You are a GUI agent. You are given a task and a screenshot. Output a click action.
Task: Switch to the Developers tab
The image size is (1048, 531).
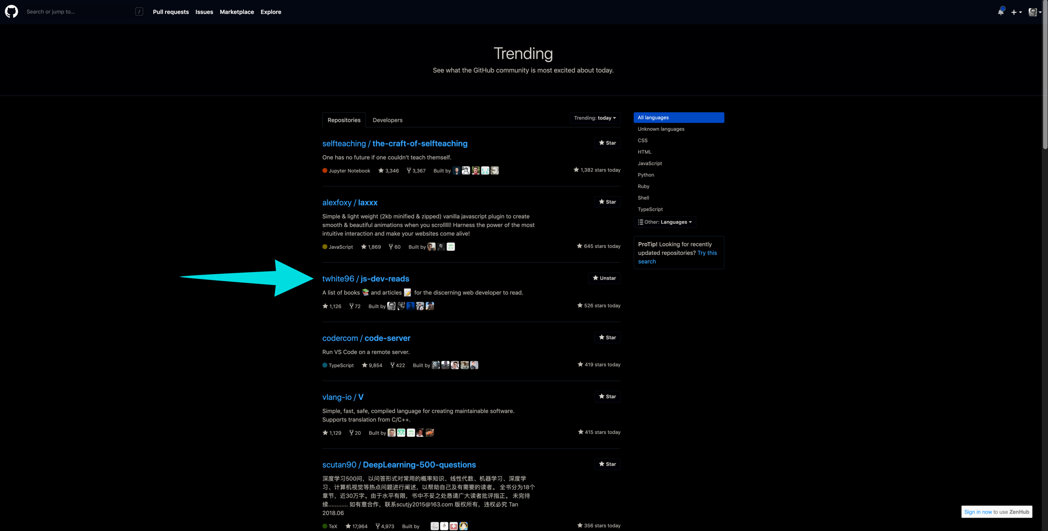click(387, 120)
